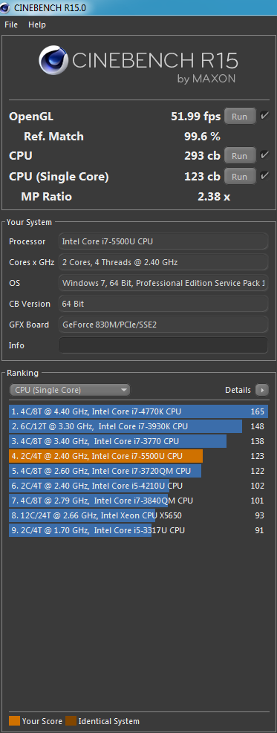Open the Help menu

point(37,25)
